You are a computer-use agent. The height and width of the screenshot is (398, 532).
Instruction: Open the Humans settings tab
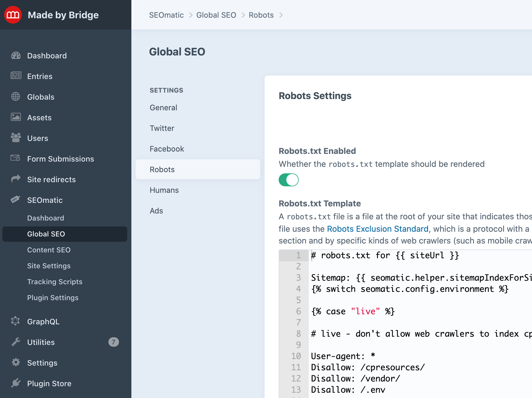click(x=198, y=190)
